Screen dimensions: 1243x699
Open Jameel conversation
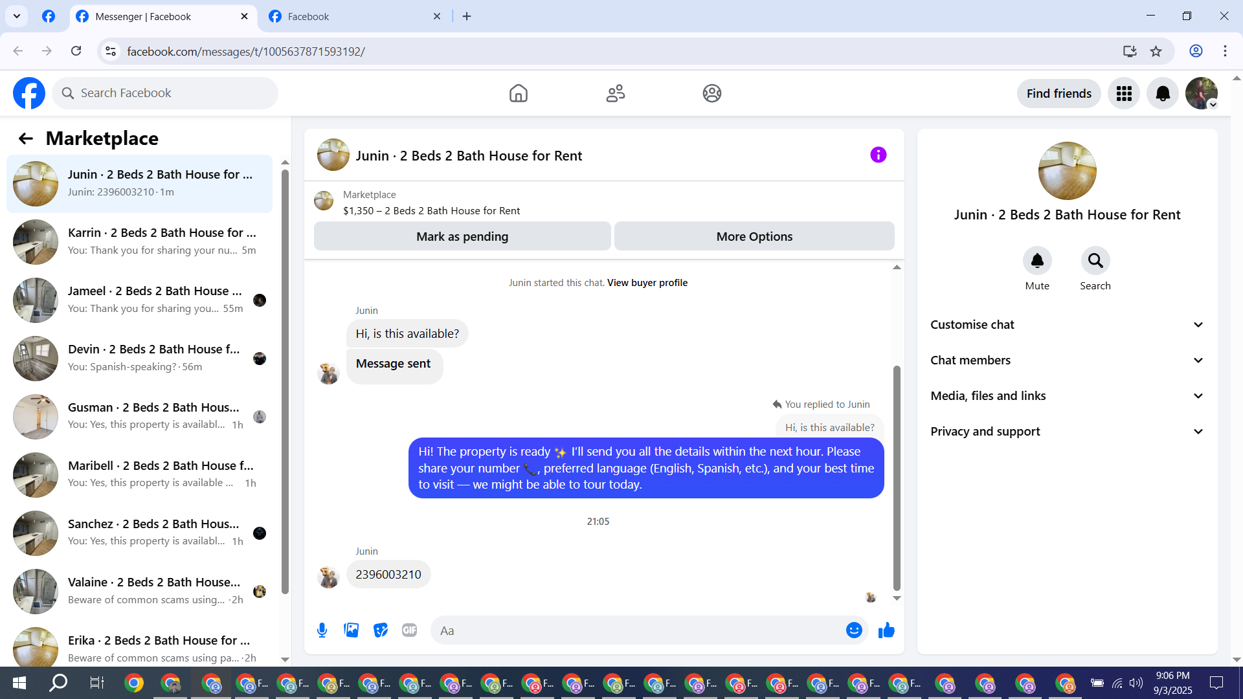click(x=139, y=300)
